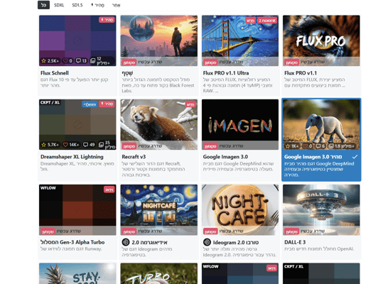Click the מקצוען badge on 2.0 אידיאוגרמה card

129,231
